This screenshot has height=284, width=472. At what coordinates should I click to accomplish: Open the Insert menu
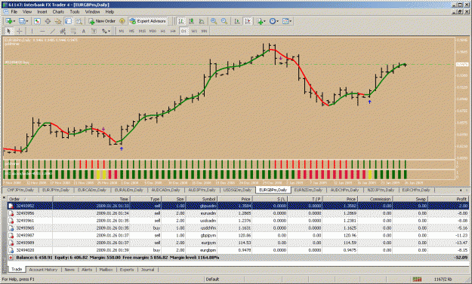[42, 12]
